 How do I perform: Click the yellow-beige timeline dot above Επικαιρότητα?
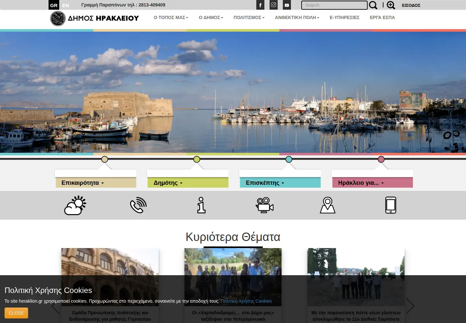[105, 159]
